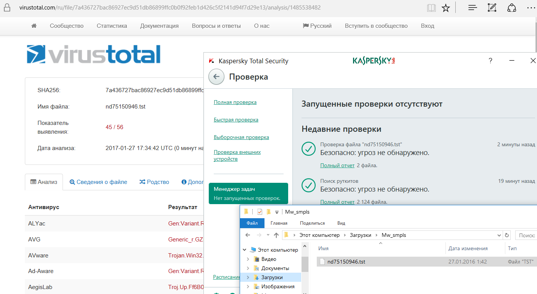Click the Make a Web Note icon

[492, 8]
